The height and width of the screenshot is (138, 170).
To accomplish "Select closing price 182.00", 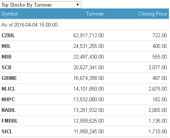I will coord(160,99).
